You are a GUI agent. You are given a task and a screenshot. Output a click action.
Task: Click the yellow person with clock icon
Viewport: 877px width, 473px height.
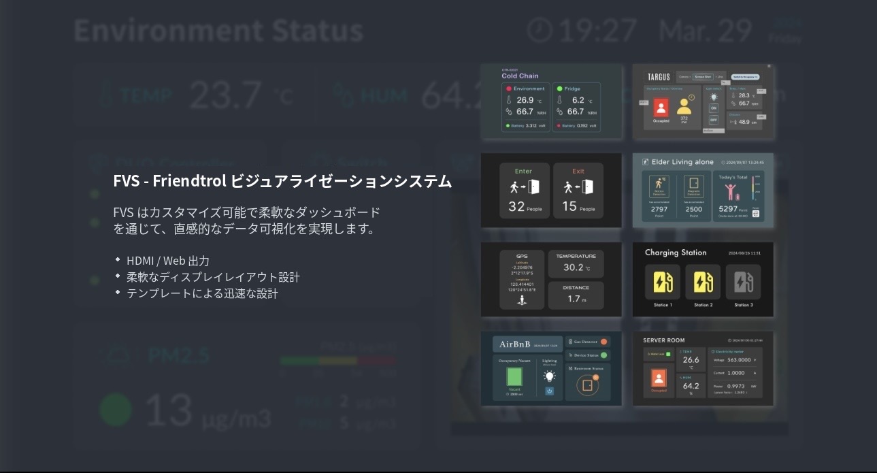point(684,105)
